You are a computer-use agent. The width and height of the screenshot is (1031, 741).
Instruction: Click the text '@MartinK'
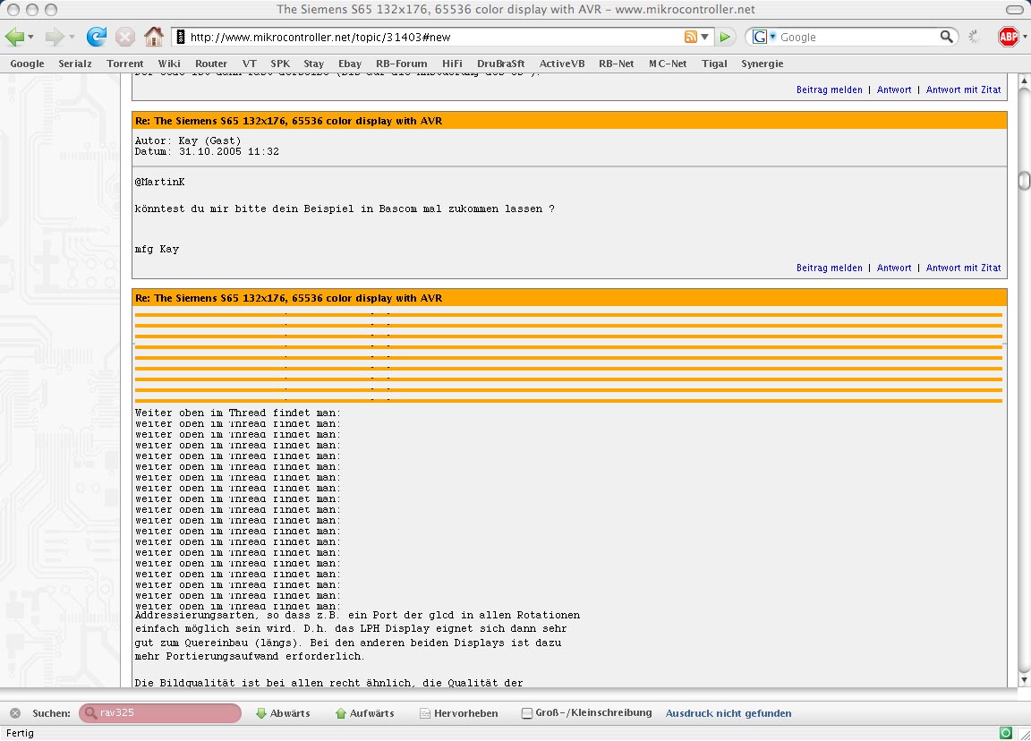[x=160, y=183]
